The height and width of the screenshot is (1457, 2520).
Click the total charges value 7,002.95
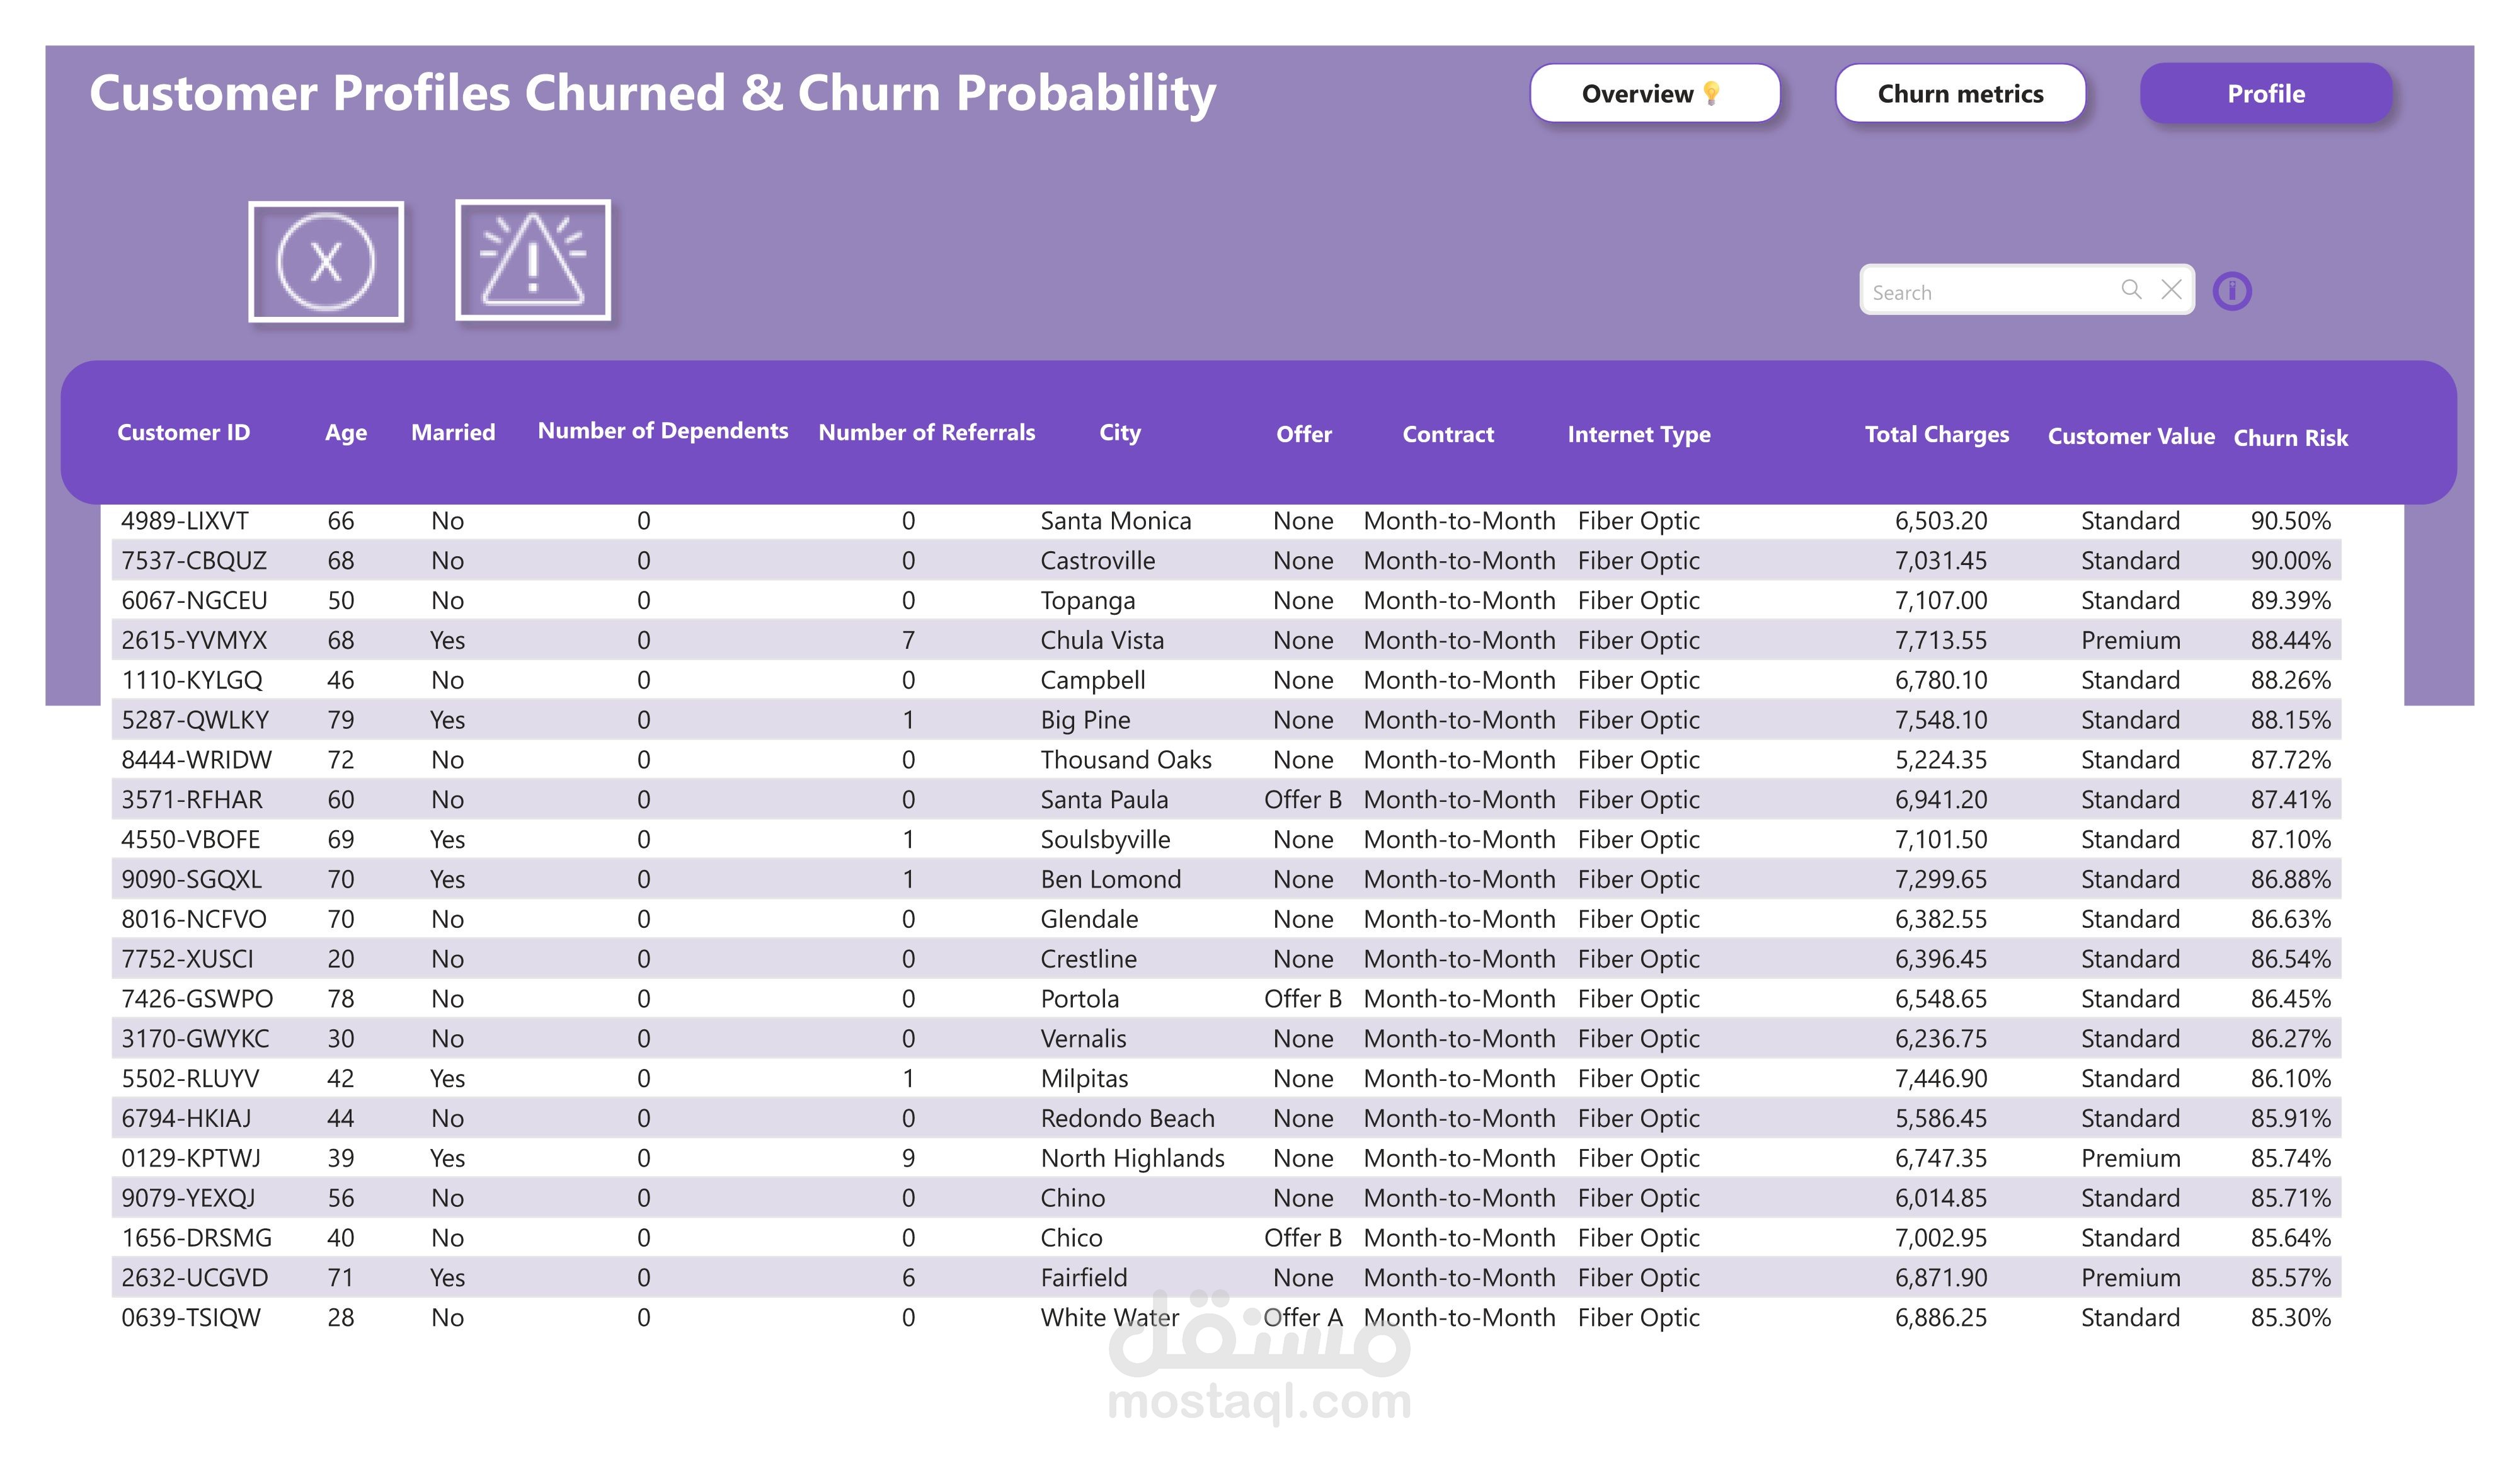click(x=1941, y=1239)
